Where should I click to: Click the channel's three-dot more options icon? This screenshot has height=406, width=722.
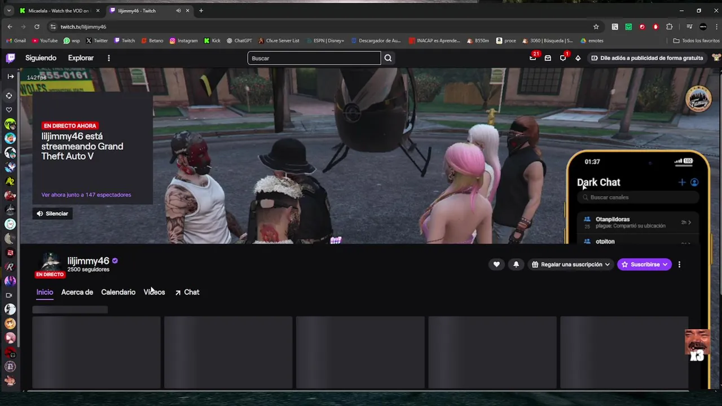click(679, 264)
